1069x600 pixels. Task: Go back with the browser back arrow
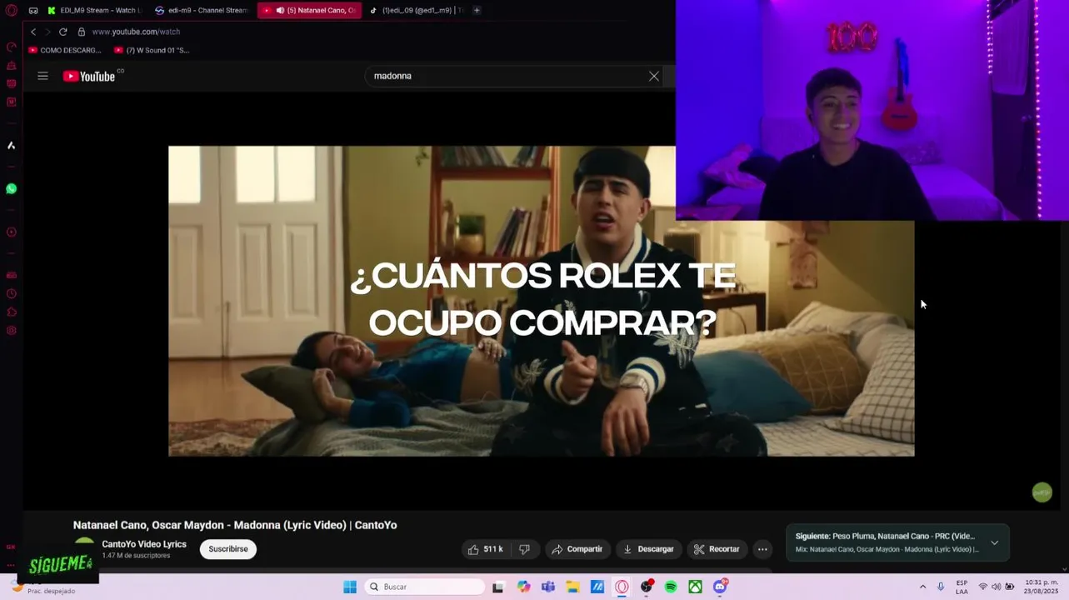33,32
